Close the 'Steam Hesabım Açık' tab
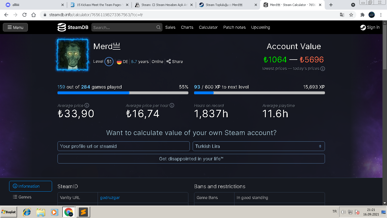 click(191, 5)
